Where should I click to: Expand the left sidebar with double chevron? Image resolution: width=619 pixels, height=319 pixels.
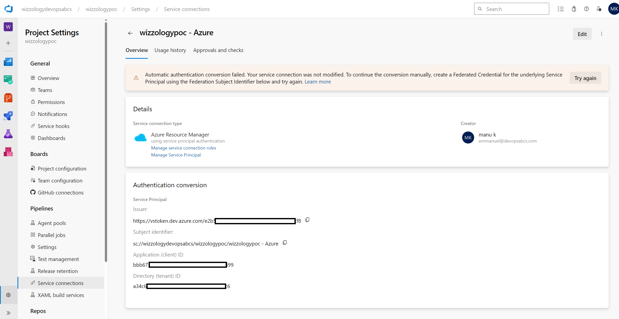[x=8, y=313]
